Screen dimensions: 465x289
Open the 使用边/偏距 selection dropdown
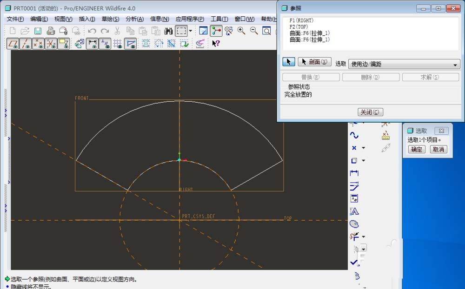click(x=404, y=64)
